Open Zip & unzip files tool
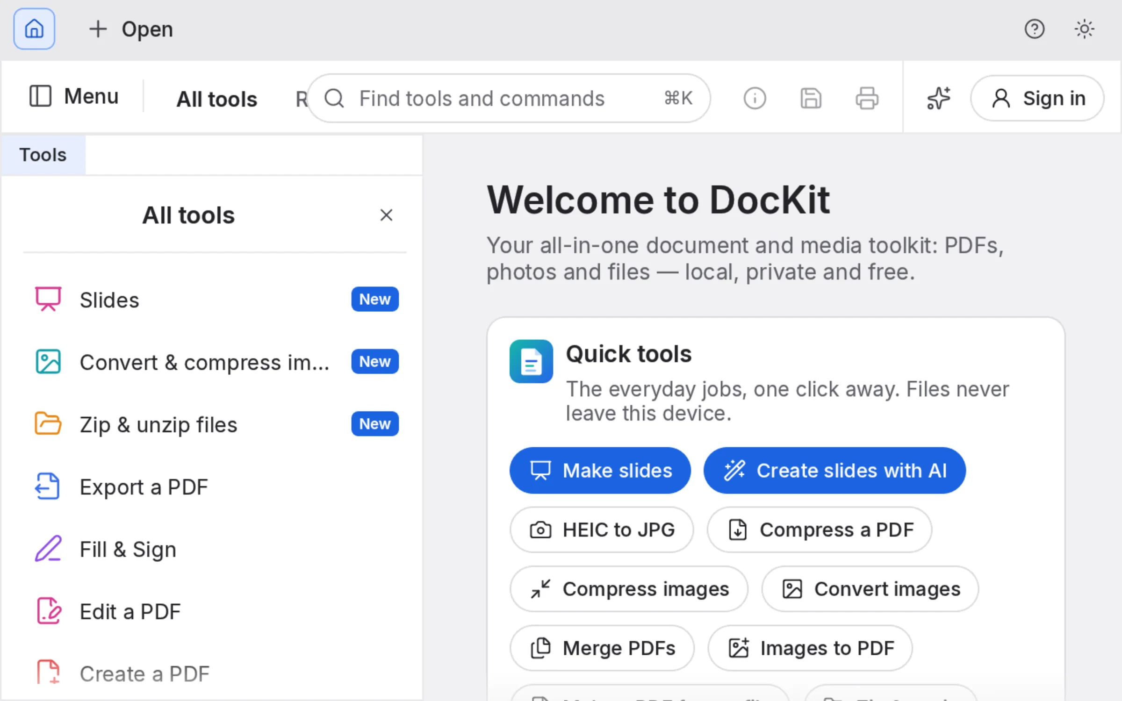1122x701 pixels. (x=216, y=424)
